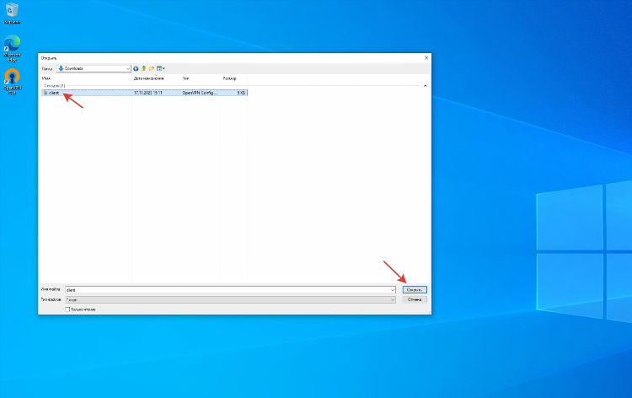Create a new folder icon
The height and width of the screenshot is (398, 632).
click(x=152, y=68)
